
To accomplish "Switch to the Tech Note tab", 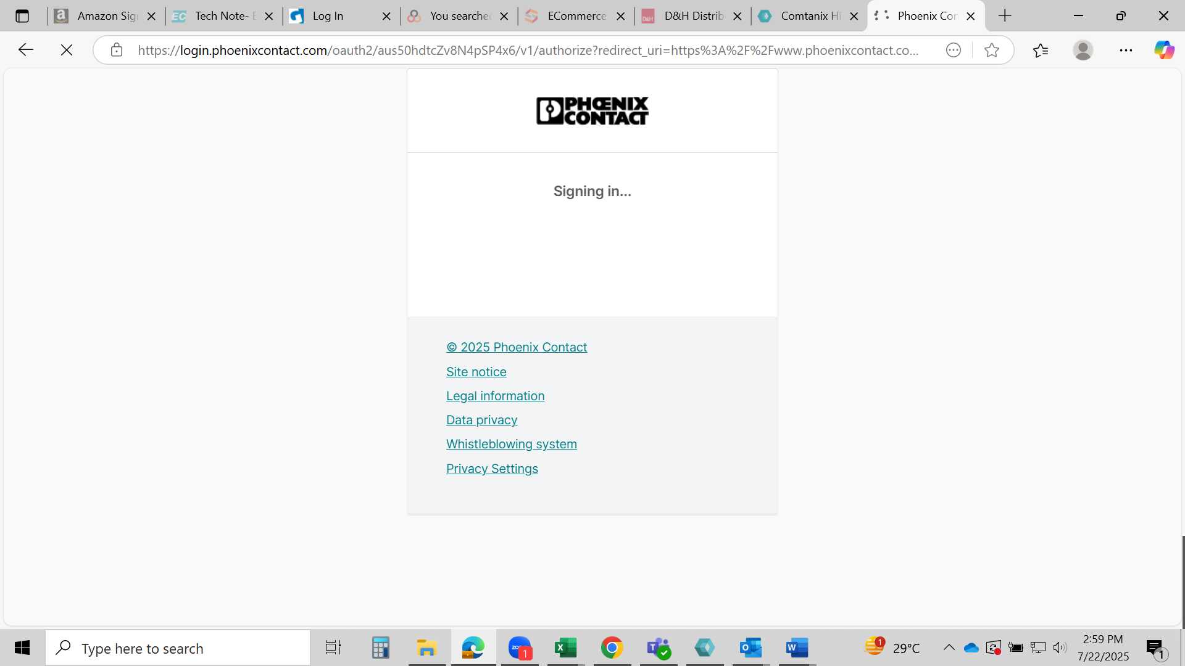I will [223, 16].
